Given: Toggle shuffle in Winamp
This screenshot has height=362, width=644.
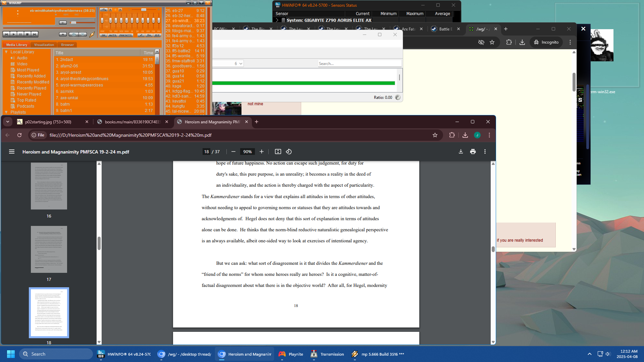Looking at the screenshot, I should pos(74,34).
